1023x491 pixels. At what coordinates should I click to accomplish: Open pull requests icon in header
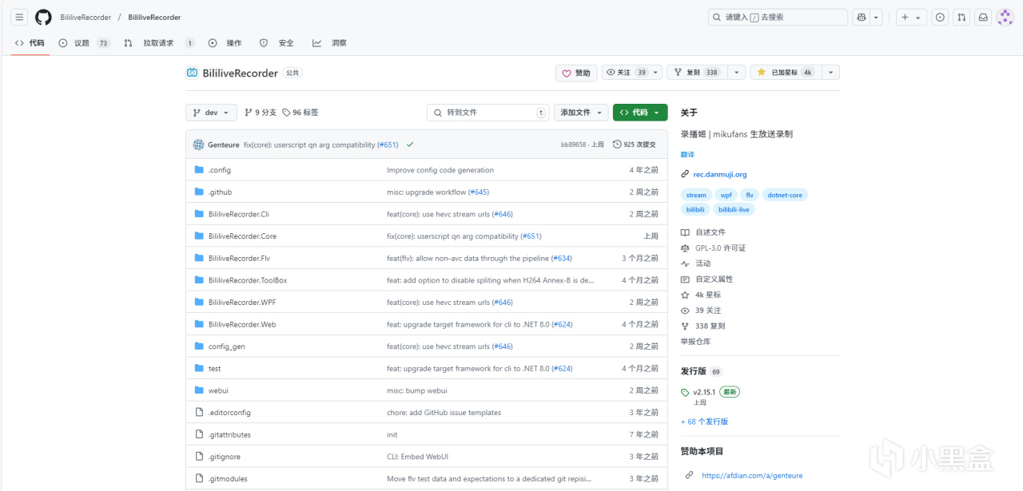[962, 17]
